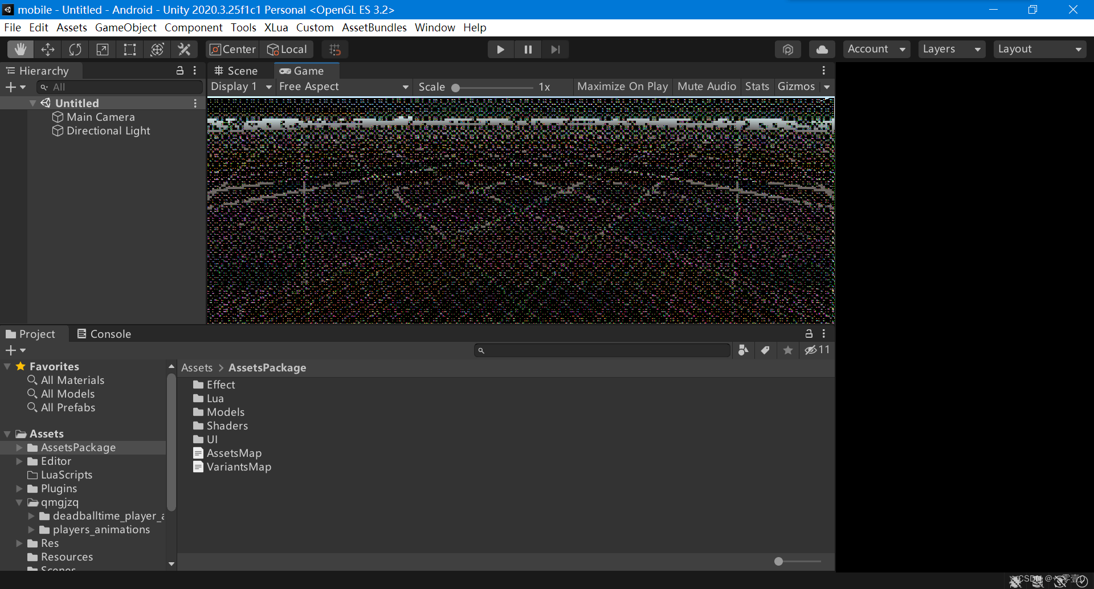This screenshot has width=1094, height=589.
Task: Collapse the qmgjzq folder
Action: [19, 502]
